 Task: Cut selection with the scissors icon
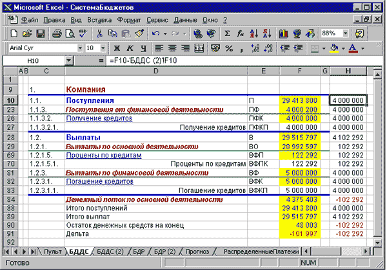(99, 33)
